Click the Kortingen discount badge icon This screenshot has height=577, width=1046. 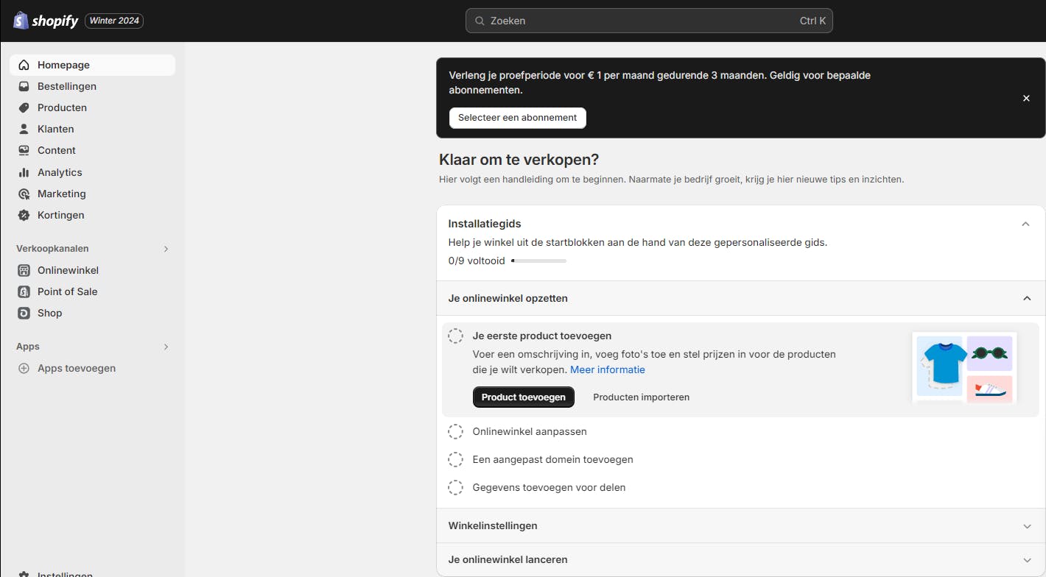[x=24, y=215]
